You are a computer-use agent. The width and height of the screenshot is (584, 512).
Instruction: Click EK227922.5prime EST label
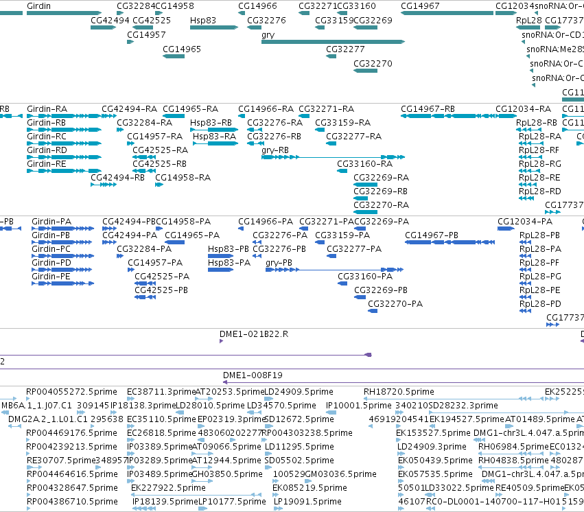click(168, 488)
